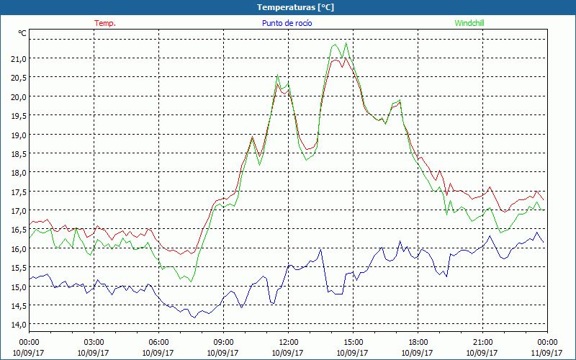
Task: Select the 20,5 y-axis value
Action: click(19, 78)
